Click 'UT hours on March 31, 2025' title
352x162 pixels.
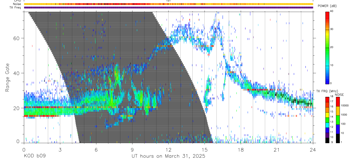point(168,156)
